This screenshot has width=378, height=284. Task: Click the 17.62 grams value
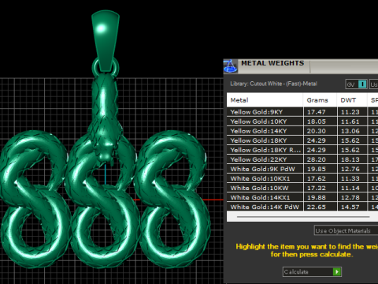tap(317, 178)
